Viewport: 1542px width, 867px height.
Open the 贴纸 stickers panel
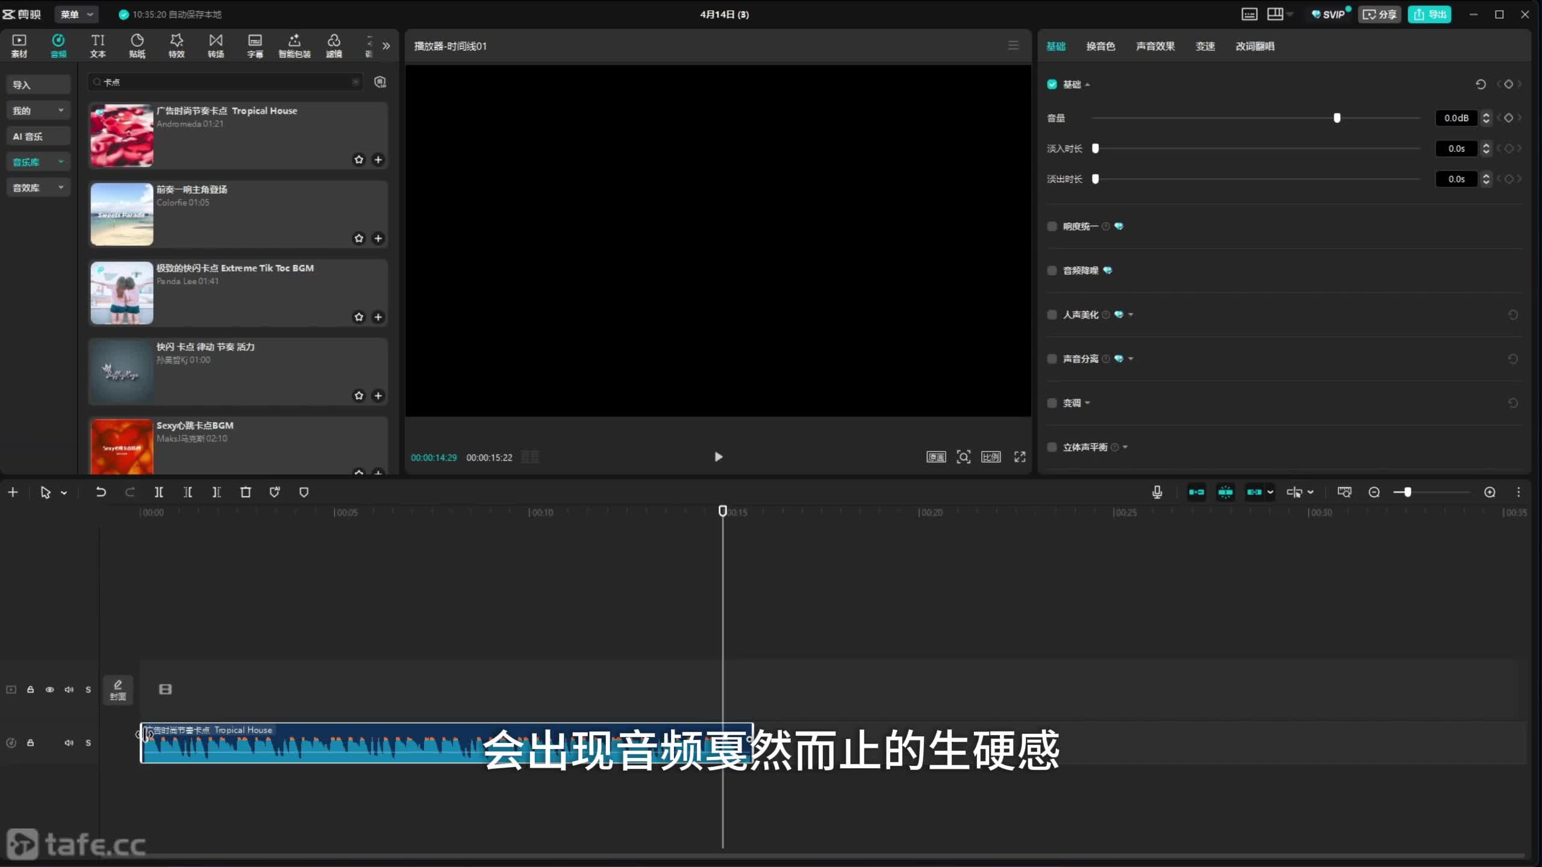click(137, 46)
